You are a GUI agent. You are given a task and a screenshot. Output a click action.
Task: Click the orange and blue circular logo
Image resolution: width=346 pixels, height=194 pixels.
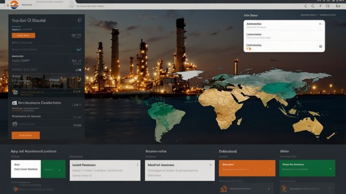click(x=14, y=5)
